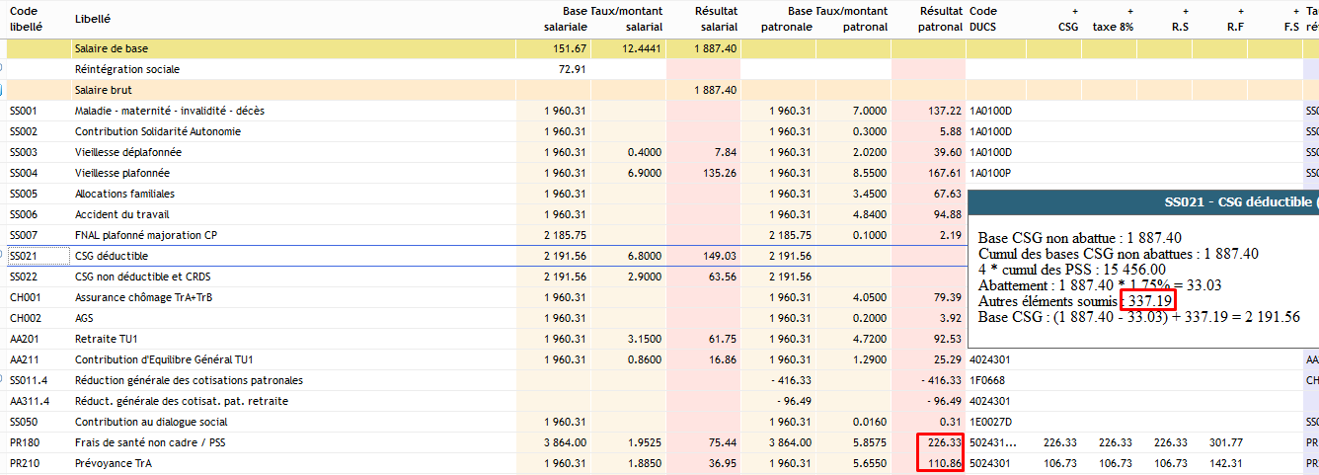
Task: Click PR180 patronal result 226.33
Action: pos(944,442)
